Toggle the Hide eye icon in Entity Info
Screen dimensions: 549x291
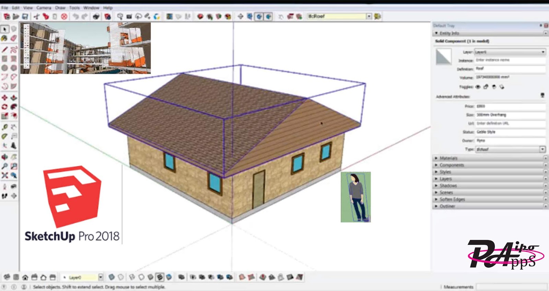click(478, 87)
